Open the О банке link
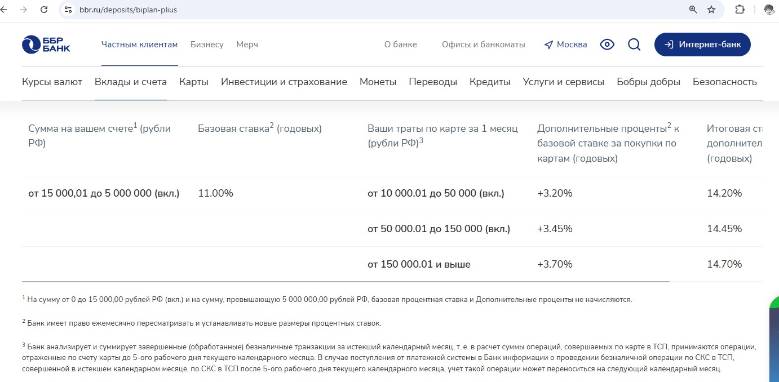This screenshot has height=382, width=779. (400, 45)
